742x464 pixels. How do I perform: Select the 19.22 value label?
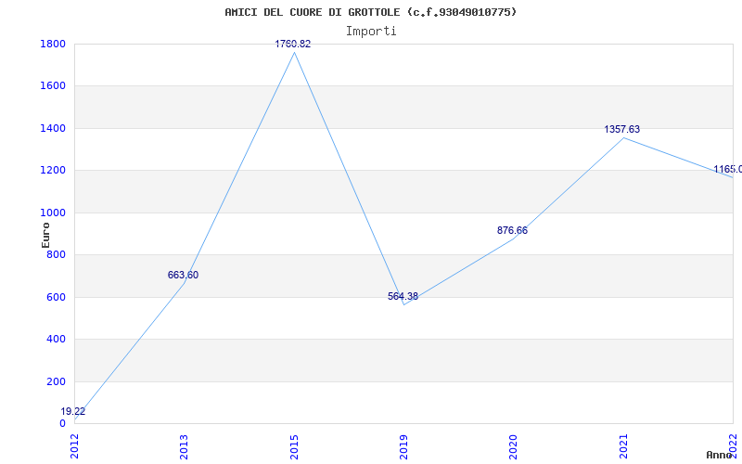(x=73, y=411)
